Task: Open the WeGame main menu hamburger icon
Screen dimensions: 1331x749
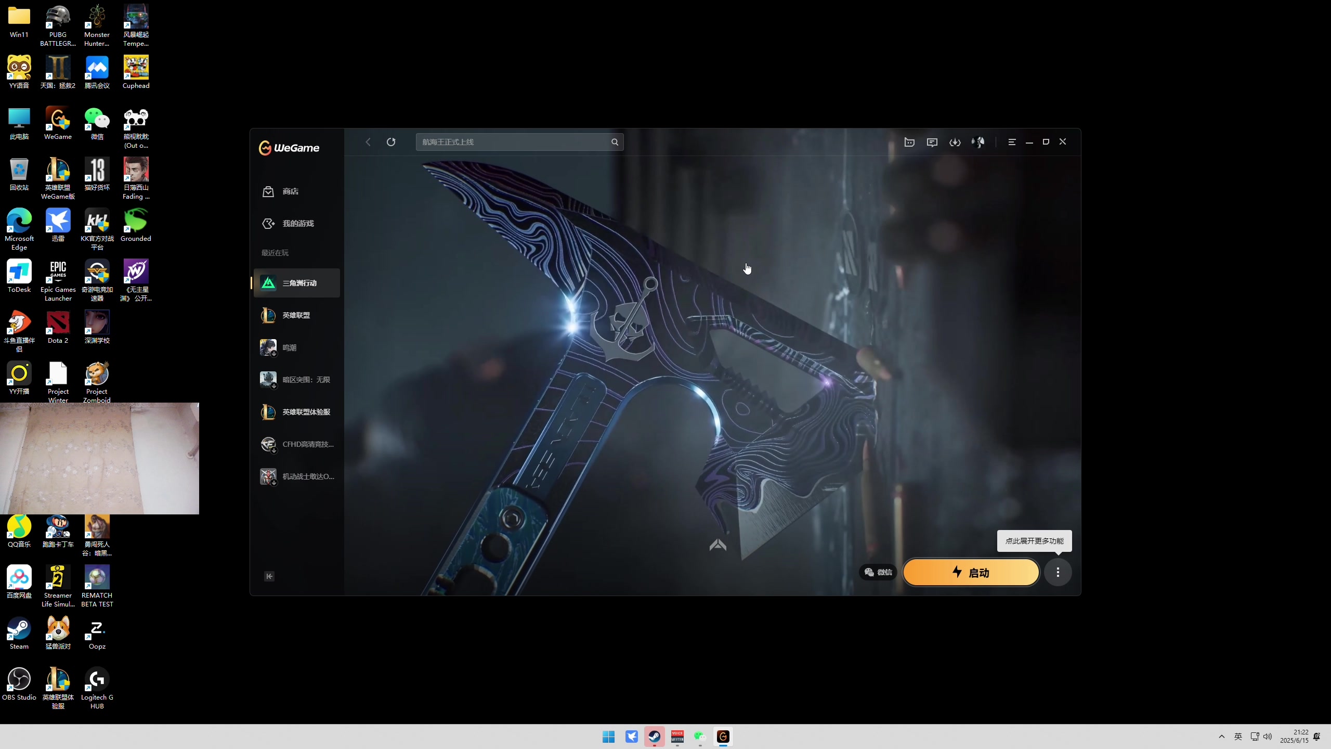Action: (x=1012, y=142)
